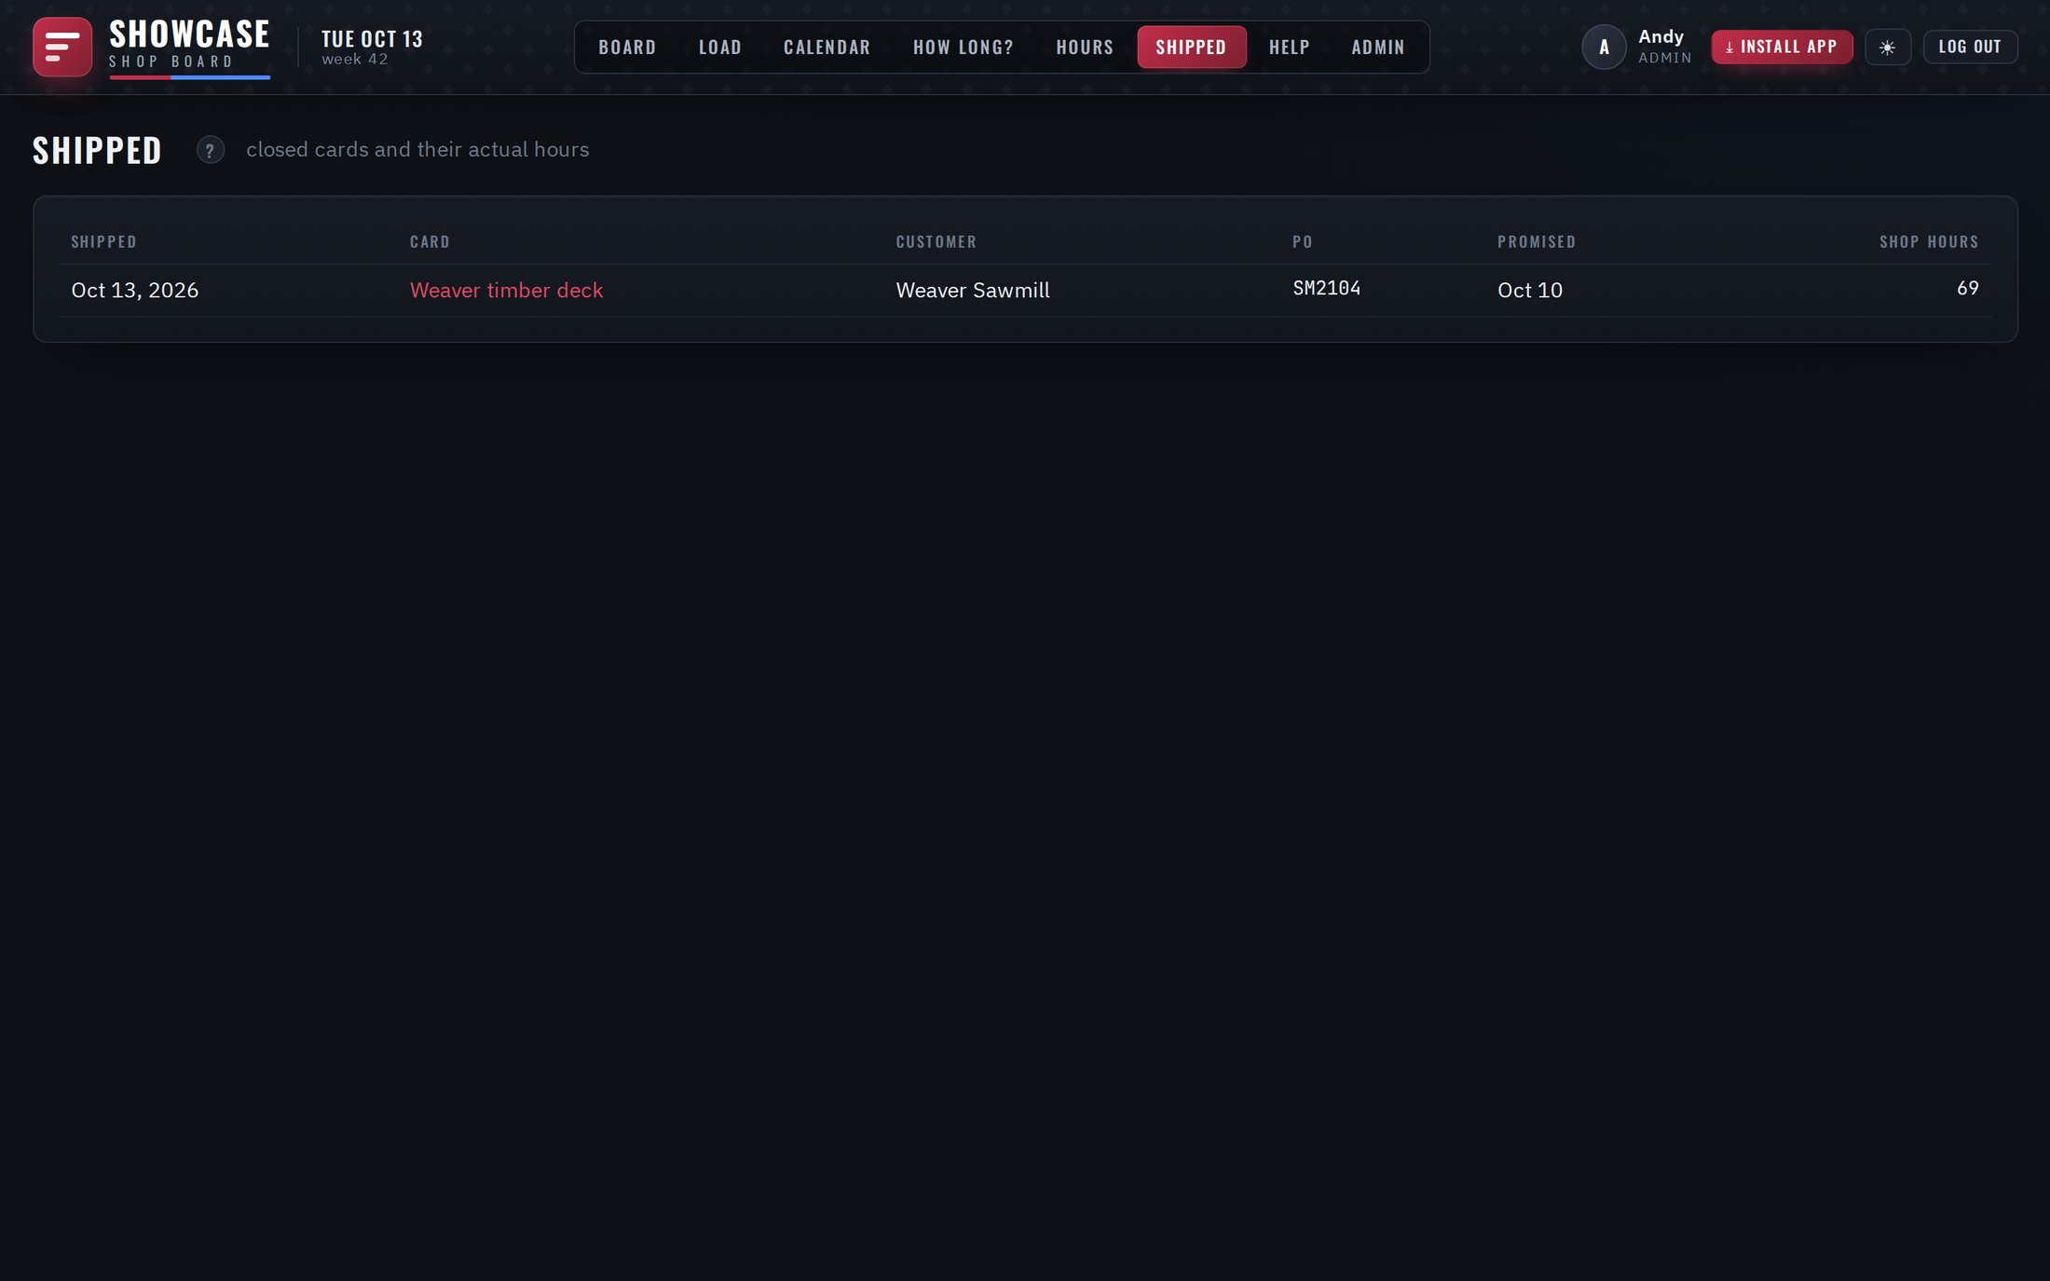Image resolution: width=2050 pixels, height=1281 pixels.
Task: Select the 69 shop hours value
Action: click(1967, 289)
